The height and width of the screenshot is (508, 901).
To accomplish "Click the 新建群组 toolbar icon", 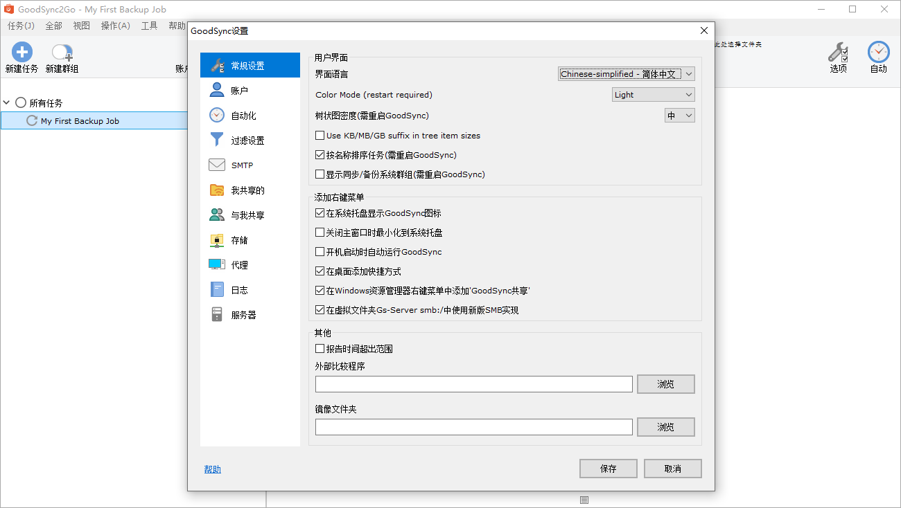I will (62, 54).
